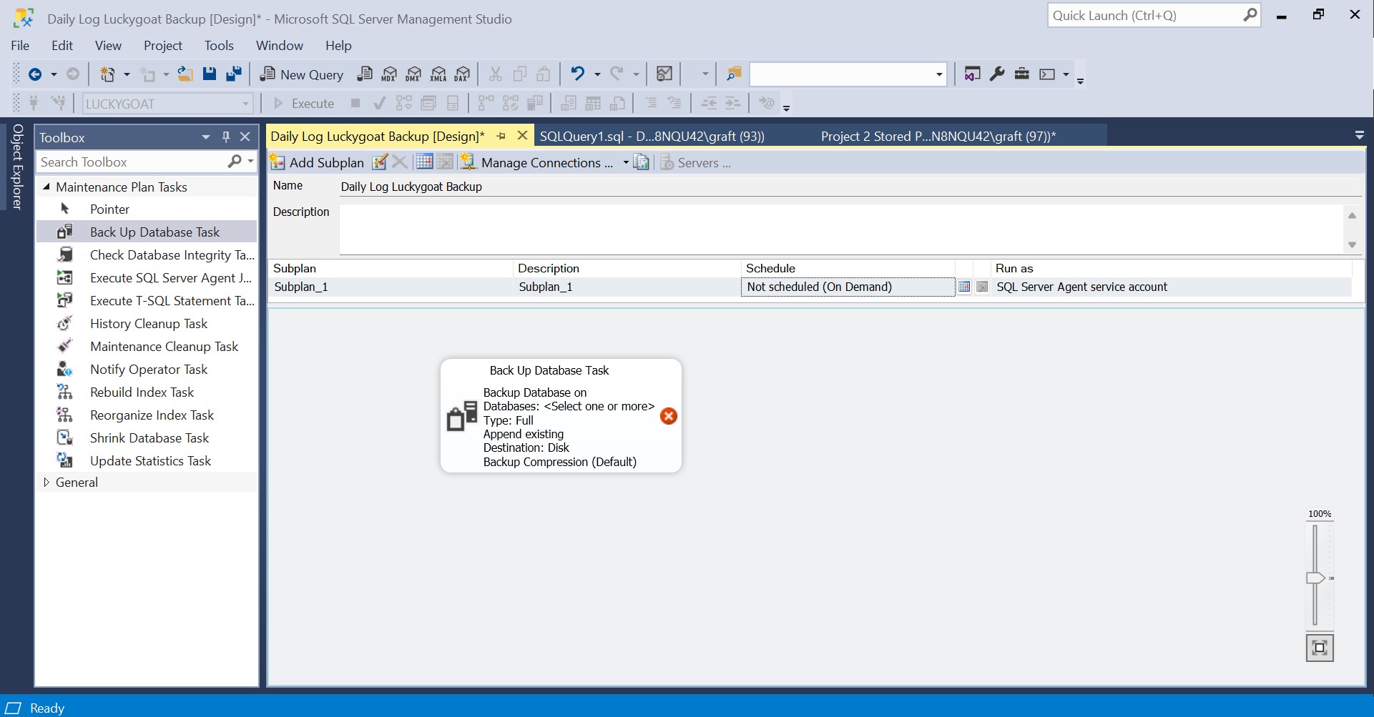The height and width of the screenshot is (717, 1374).
Task: Click the Open File folder icon
Action: (x=185, y=74)
